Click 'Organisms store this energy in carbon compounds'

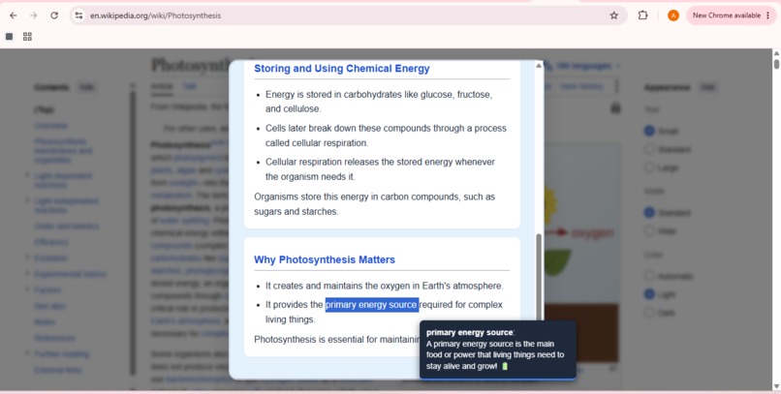point(375,204)
